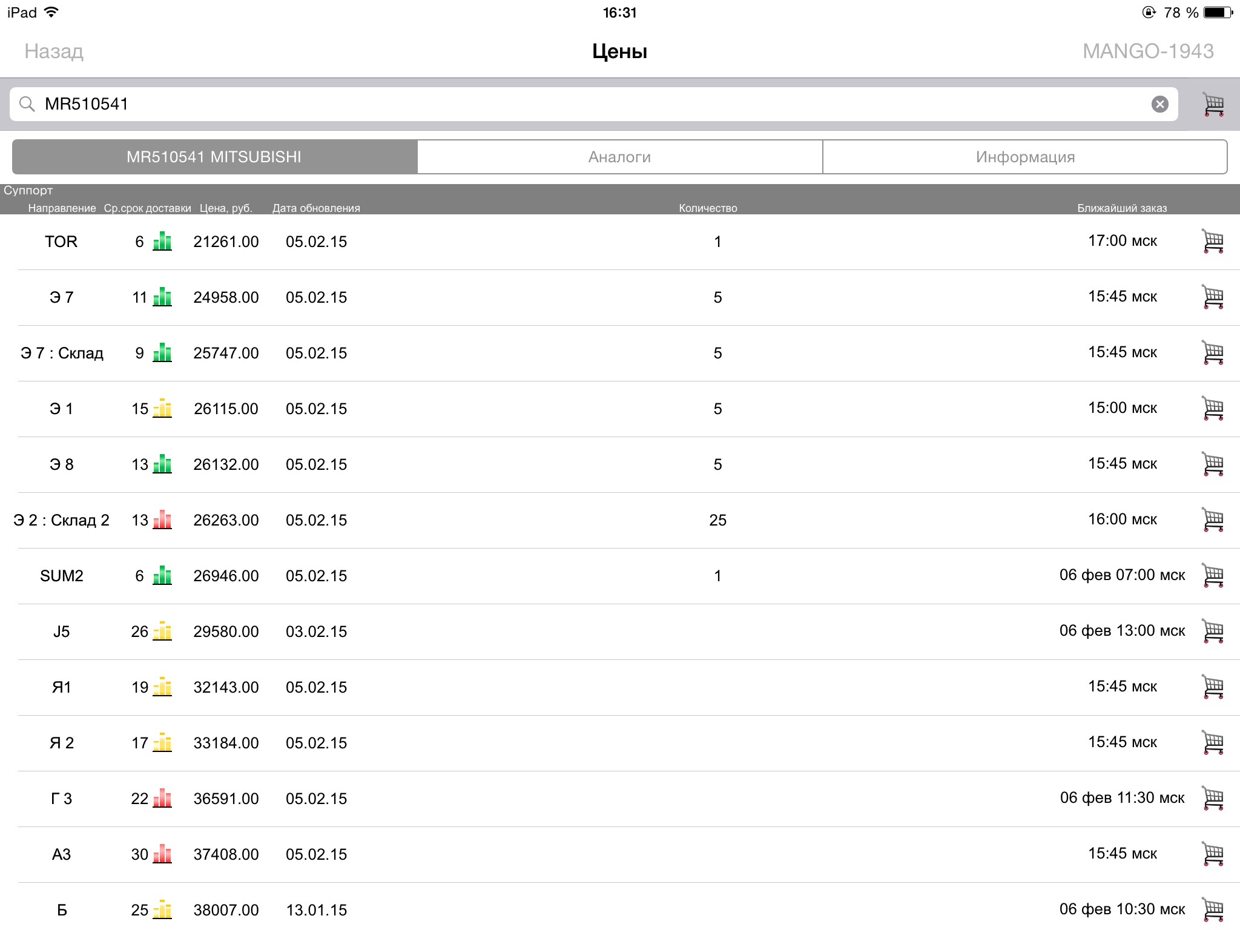This screenshot has width=1240, height=930.
Task: Click cart icon in Э 1 row
Action: [1212, 408]
